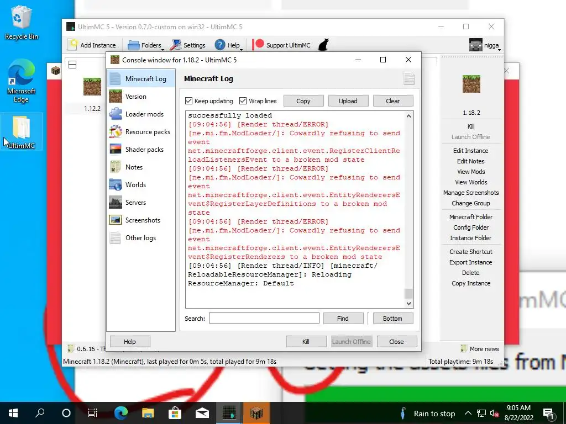566x424 pixels.
Task: Click Support UltimMC patreon button
Action: (x=281, y=45)
